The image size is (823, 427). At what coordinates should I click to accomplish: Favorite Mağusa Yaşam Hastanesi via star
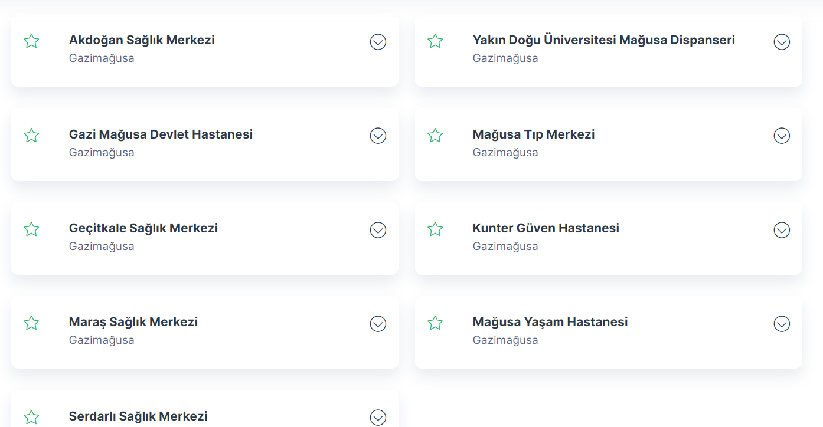[x=435, y=323]
